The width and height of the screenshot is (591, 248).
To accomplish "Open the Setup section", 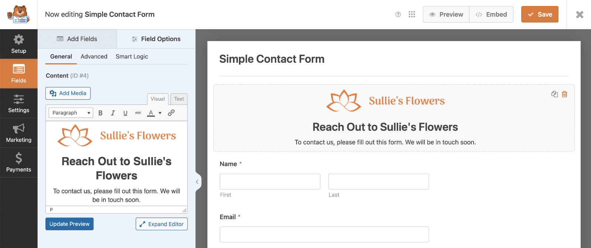I will point(18,44).
